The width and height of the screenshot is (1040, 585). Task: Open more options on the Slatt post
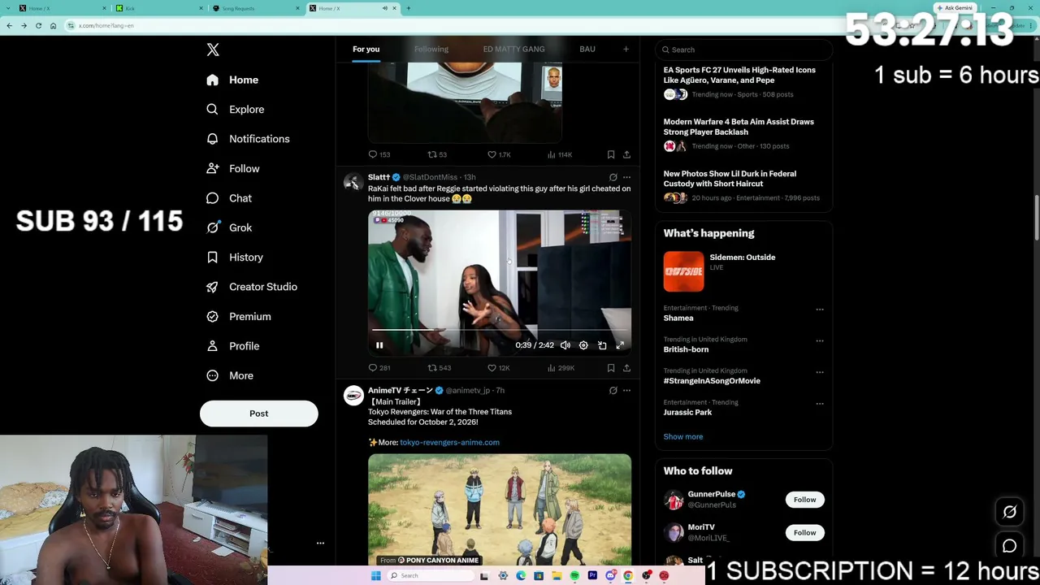626,177
